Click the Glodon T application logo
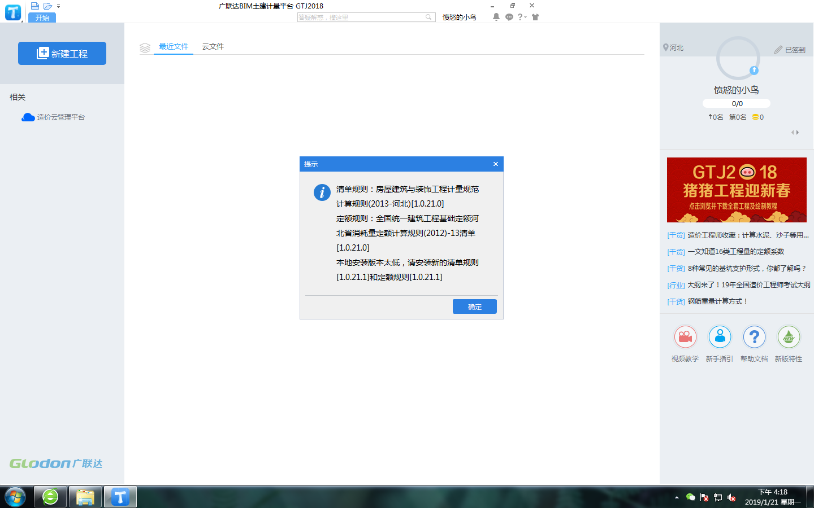The height and width of the screenshot is (508, 814). tap(13, 12)
